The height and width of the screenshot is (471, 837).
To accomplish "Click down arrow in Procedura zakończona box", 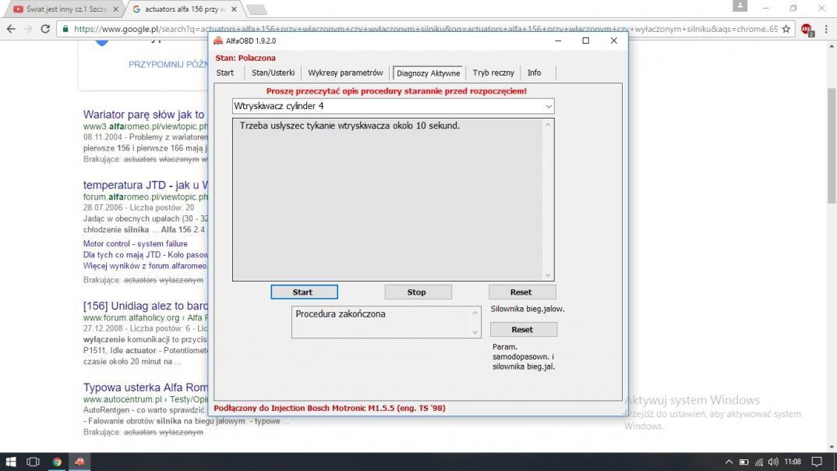I will (475, 332).
